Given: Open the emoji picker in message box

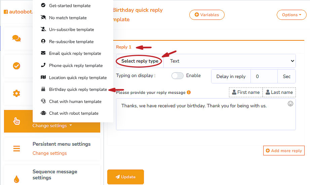Looking at the screenshot, I should pyautogui.click(x=290, y=104).
